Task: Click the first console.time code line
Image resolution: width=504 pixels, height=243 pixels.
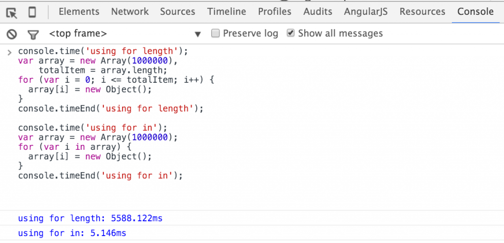Action: pos(103,51)
